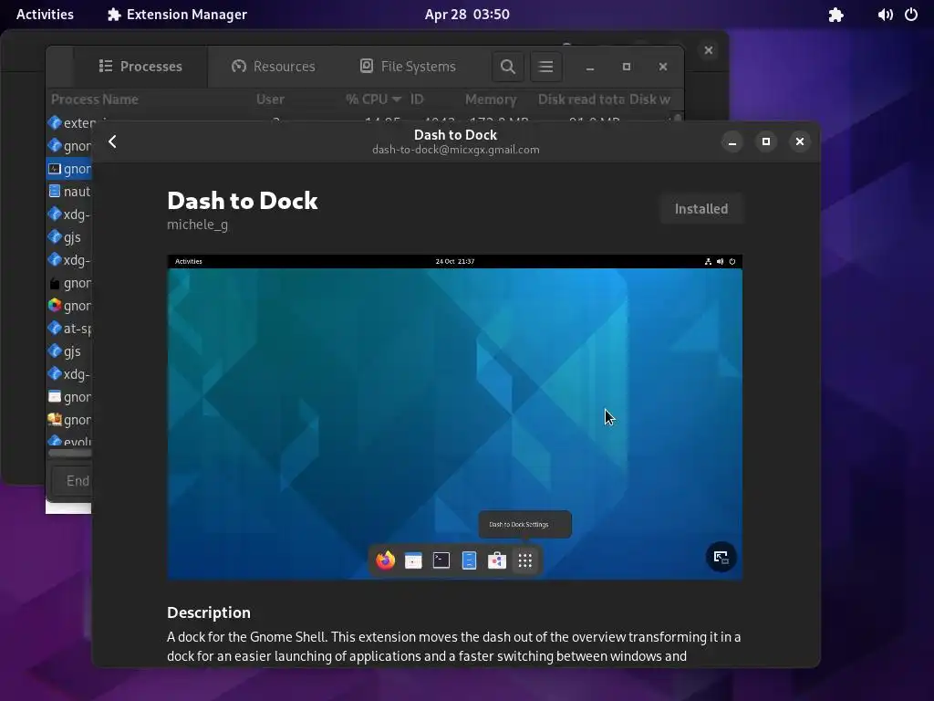Minimize the System Monitor window
Image resolution: width=934 pixels, height=701 pixels.
click(x=590, y=66)
